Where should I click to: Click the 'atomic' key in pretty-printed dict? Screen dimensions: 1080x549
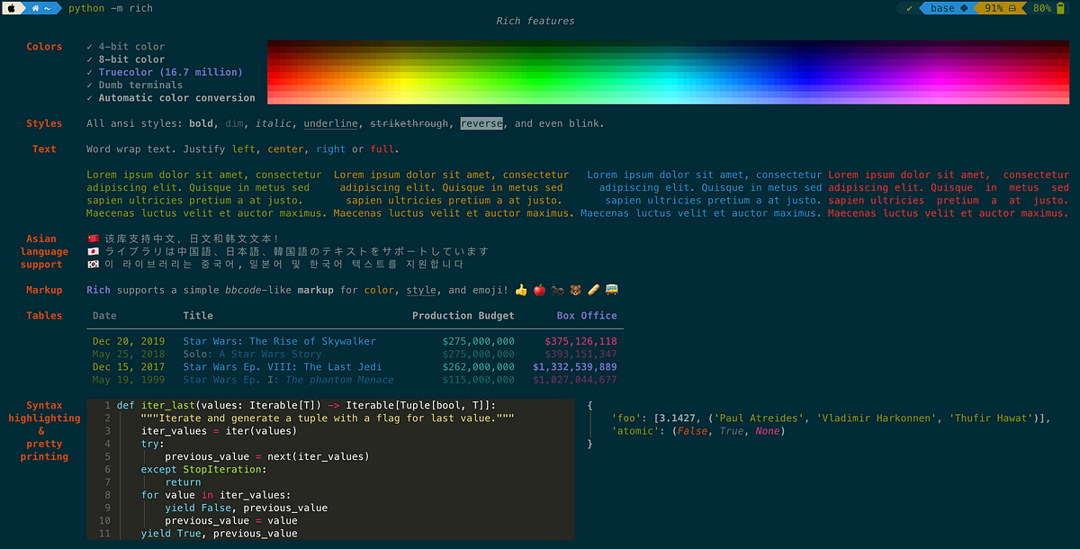point(634,431)
